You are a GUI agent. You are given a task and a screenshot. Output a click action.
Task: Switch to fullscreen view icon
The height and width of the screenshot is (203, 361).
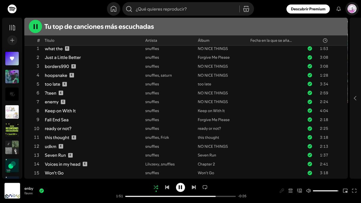coord(354,191)
